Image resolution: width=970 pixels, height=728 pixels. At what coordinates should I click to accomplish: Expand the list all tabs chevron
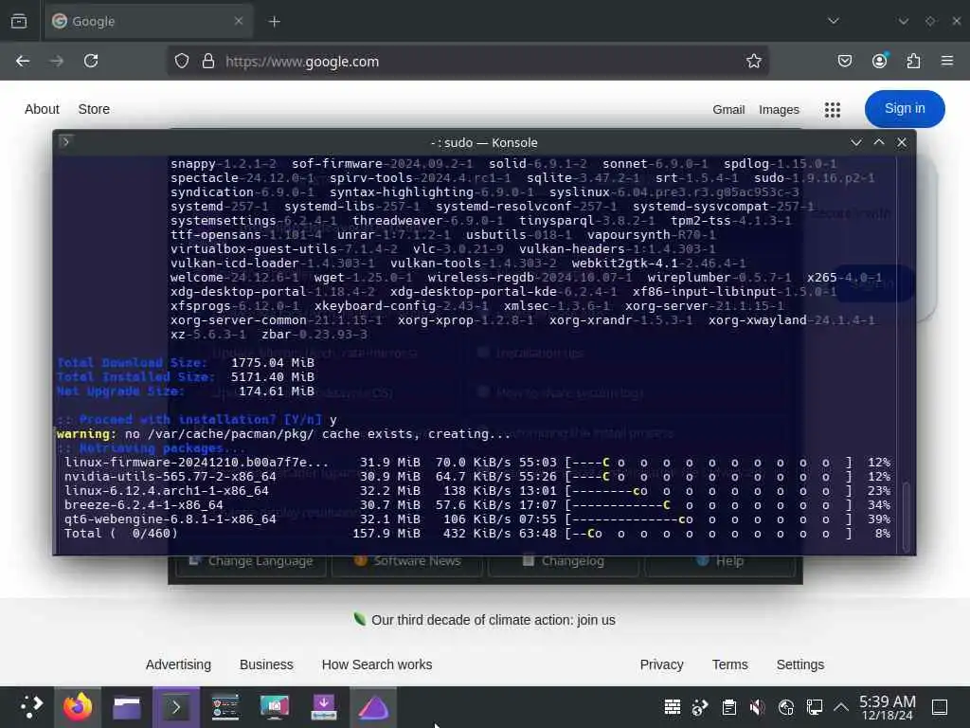point(834,21)
